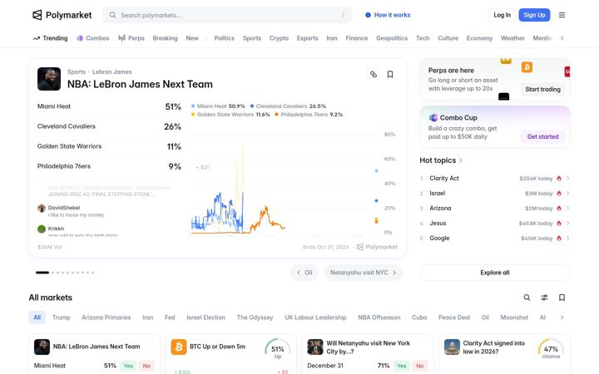Click the 47% chance gauge on Clarity Act card

pyautogui.click(x=551, y=350)
